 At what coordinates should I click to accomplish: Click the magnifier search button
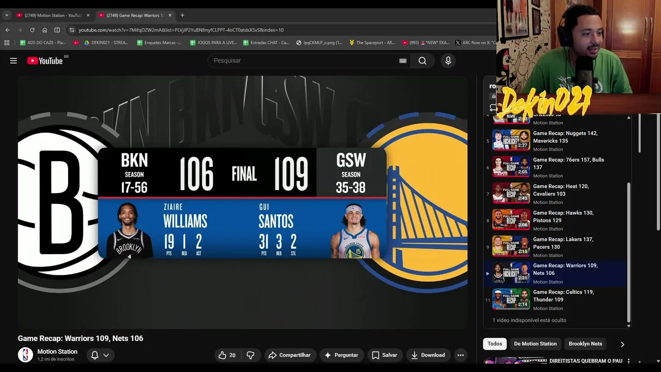[x=422, y=60]
